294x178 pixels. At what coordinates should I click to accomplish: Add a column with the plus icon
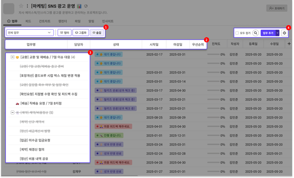click(x=289, y=44)
